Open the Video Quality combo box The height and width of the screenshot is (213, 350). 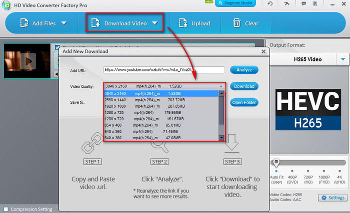(x=164, y=86)
